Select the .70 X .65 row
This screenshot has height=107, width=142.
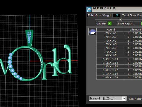tap(119, 44)
